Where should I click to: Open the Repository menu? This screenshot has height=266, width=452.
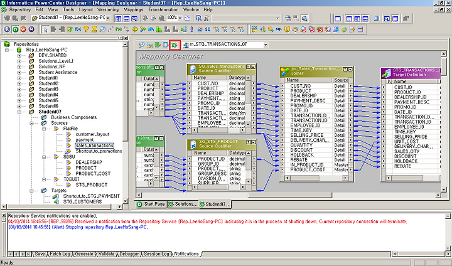(x=19, y=9)
